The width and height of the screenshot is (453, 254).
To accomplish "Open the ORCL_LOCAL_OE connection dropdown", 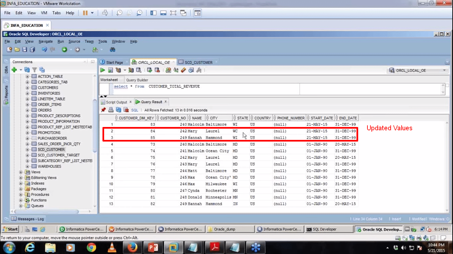I will (x=444, y=70).
